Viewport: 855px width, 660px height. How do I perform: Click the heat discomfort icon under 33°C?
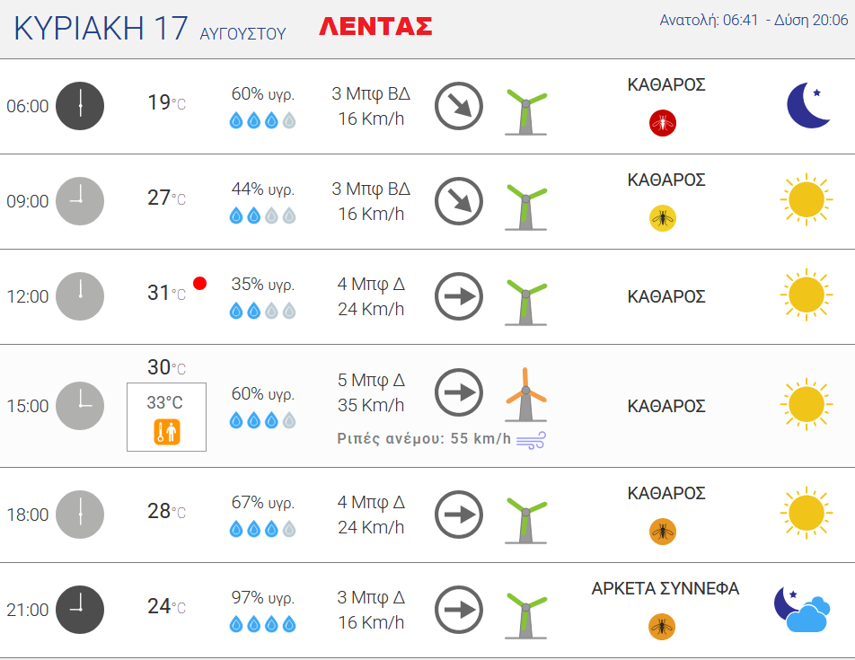[167, 432]
